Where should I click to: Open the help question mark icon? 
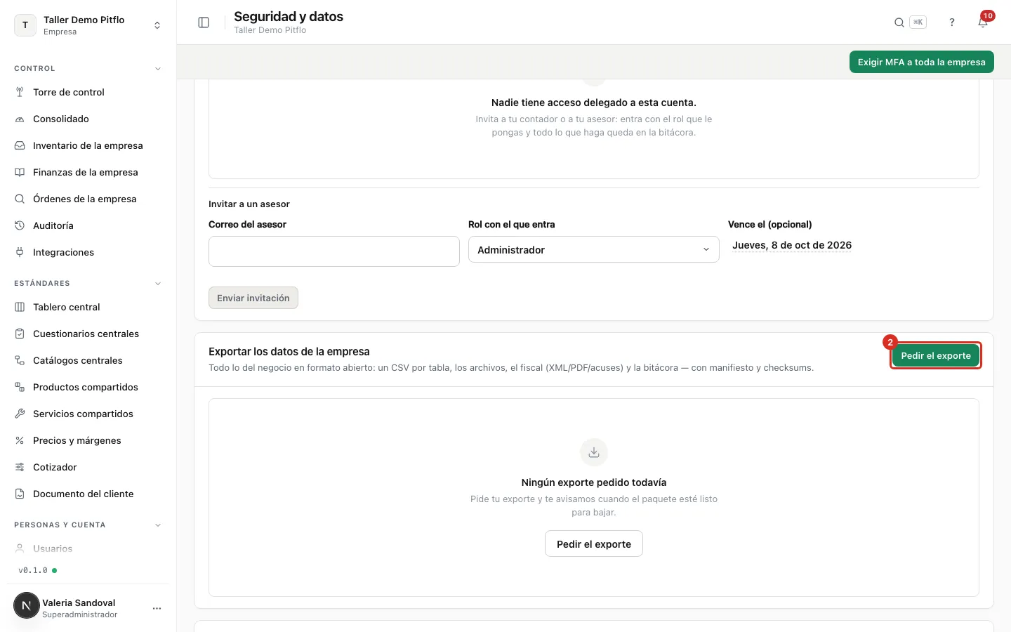(952, 22)
